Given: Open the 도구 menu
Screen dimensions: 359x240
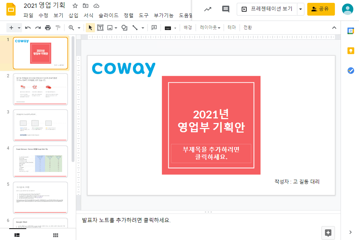Looking at the screenshot, I should coord(144,15).
